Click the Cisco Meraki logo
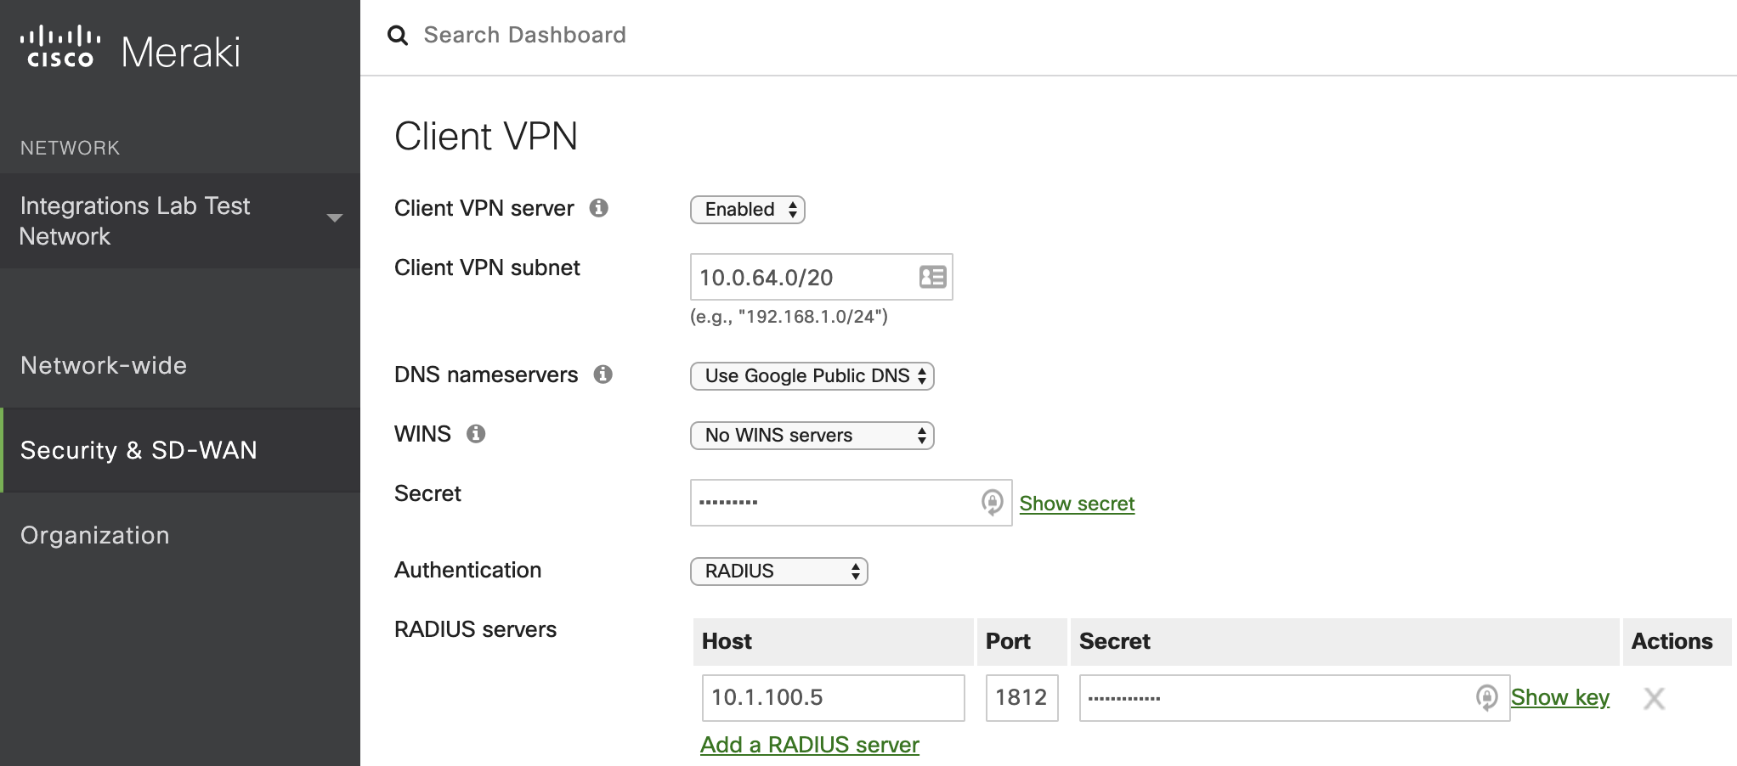Viewport: 1737px width, 766px height. tap(127, 48)
